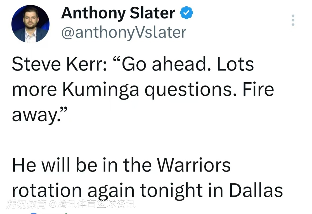Click the @腾讯体育篮球资讯 watermark handle
Screen dimensions: 312x214
[92, 204]
